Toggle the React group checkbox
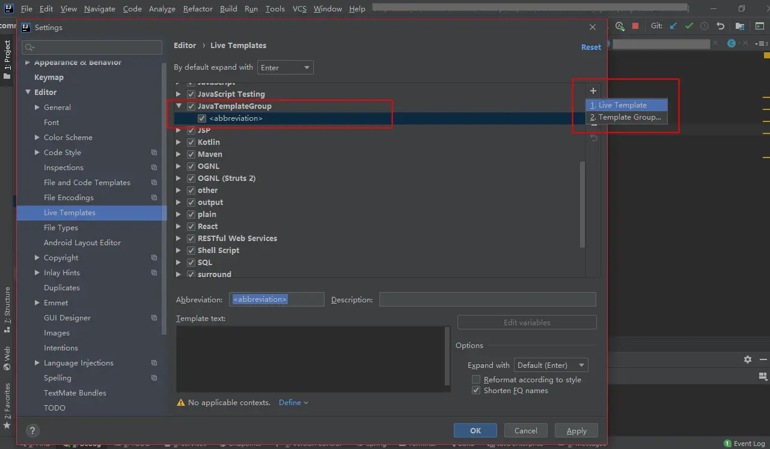Image resolution: width=770 pixels, height=449 pixels. 191,227
